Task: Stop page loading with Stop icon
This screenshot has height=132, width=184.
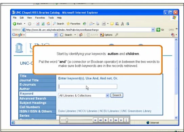Action: click(x=38, y=24)
